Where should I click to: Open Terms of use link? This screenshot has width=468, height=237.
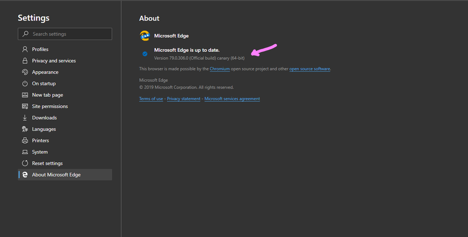pyautogui.click(x=151, y=99)
